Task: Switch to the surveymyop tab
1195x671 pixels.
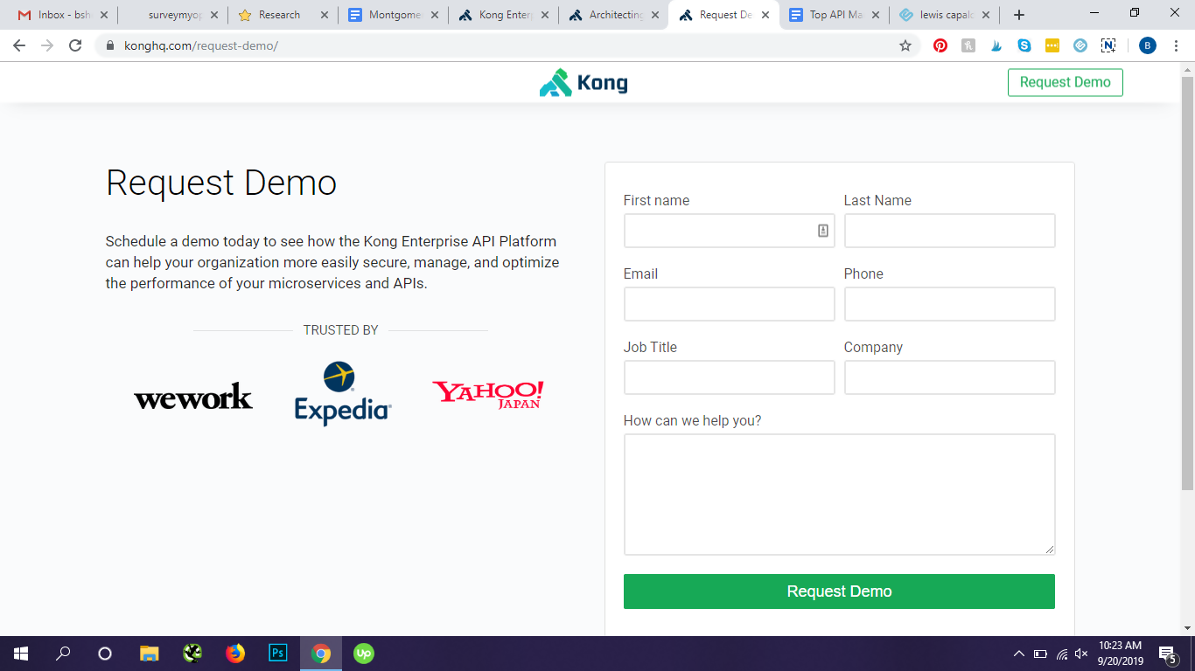Action: point(171,15)
